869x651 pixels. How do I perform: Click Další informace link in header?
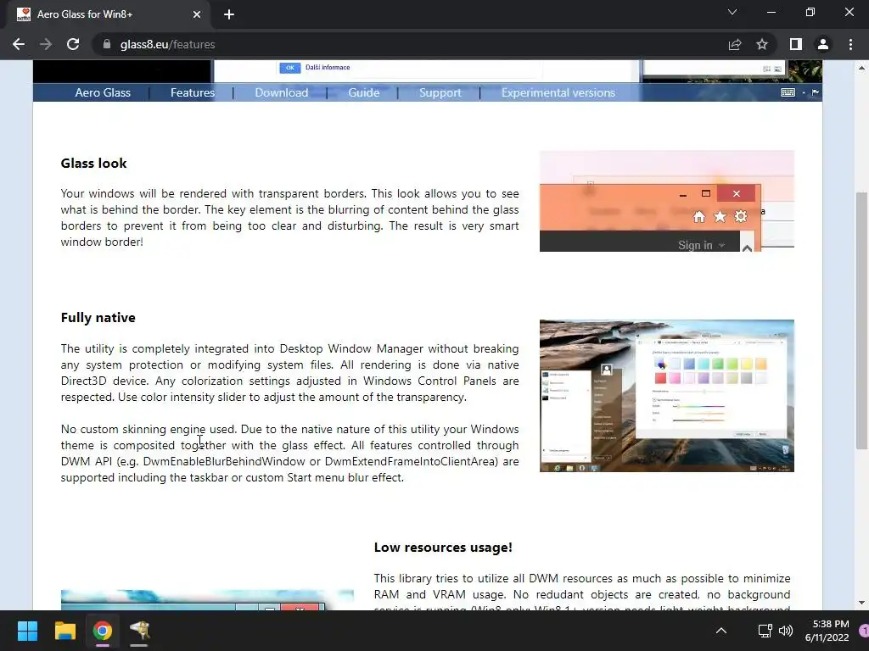(328, 68)
